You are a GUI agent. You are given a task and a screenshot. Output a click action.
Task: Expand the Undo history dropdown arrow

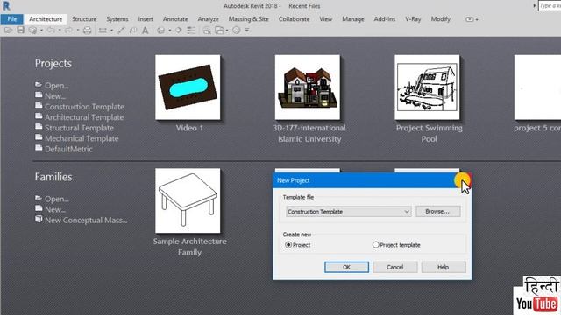[60, 31]
